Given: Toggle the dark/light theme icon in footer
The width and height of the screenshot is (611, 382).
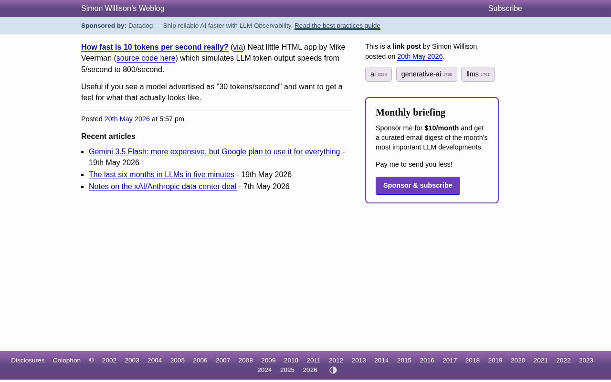Looking at the screenshot, I should (333, 370).
